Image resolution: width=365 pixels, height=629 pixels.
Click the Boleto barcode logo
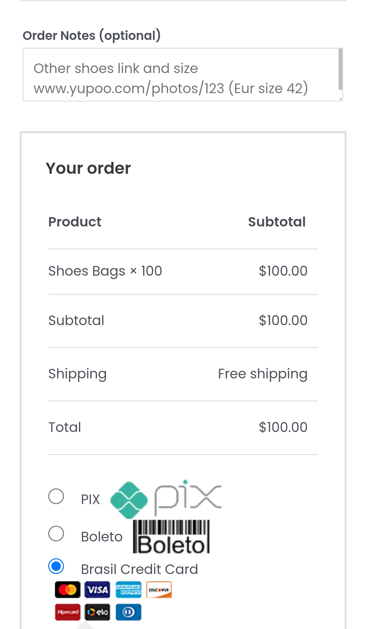click(171, 536)
